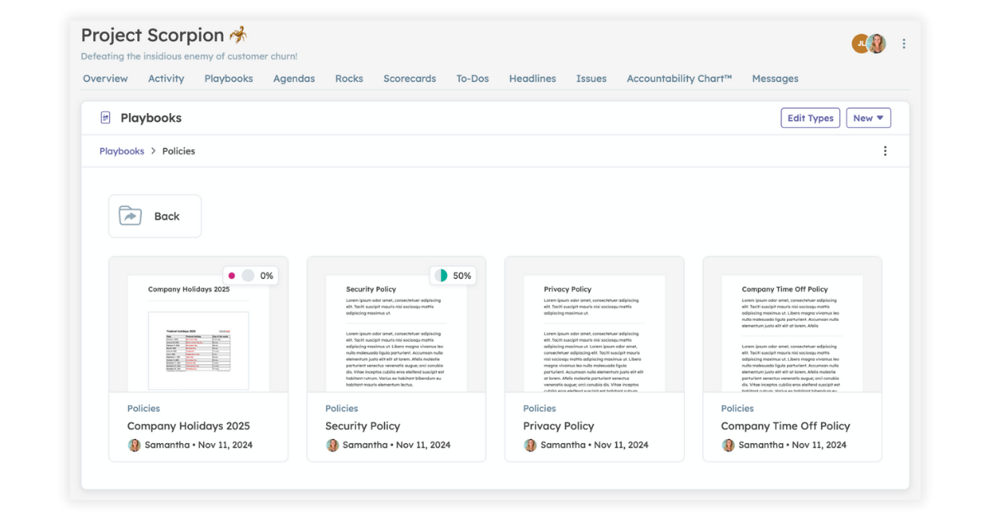Open the Policies folder three-dot menu
The image size is (991, 520).
pos(885,151)
